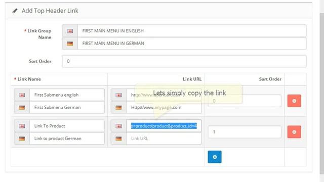Click English flag beside first row Link URL

(x=118, y=95)
